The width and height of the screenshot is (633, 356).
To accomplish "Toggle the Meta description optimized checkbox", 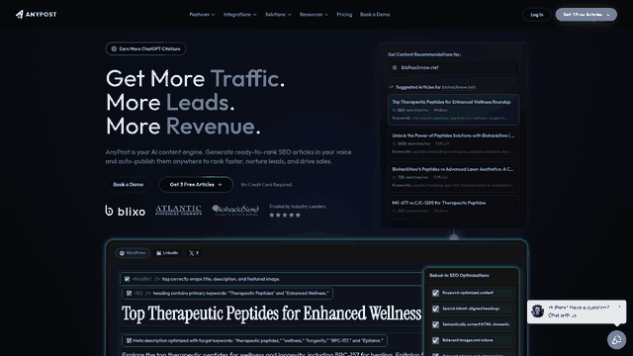I will point(129,340).
